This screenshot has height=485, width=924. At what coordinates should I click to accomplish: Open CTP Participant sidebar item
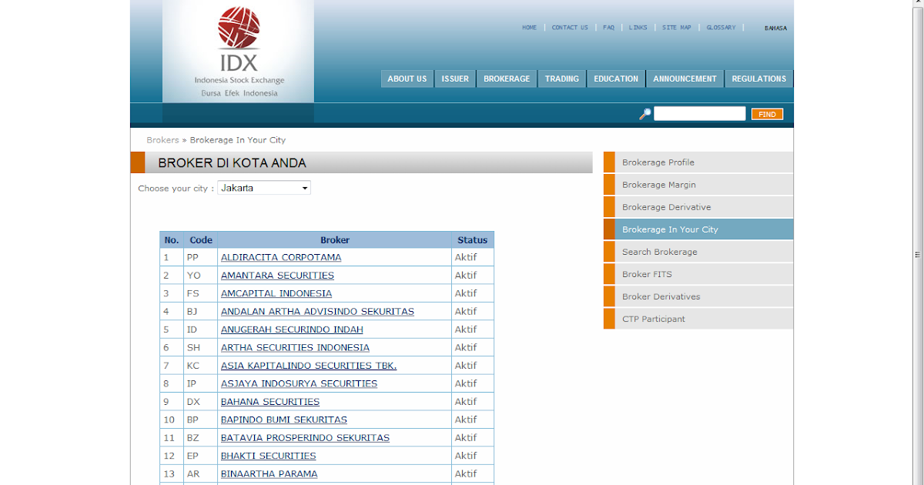coord(698,319)
